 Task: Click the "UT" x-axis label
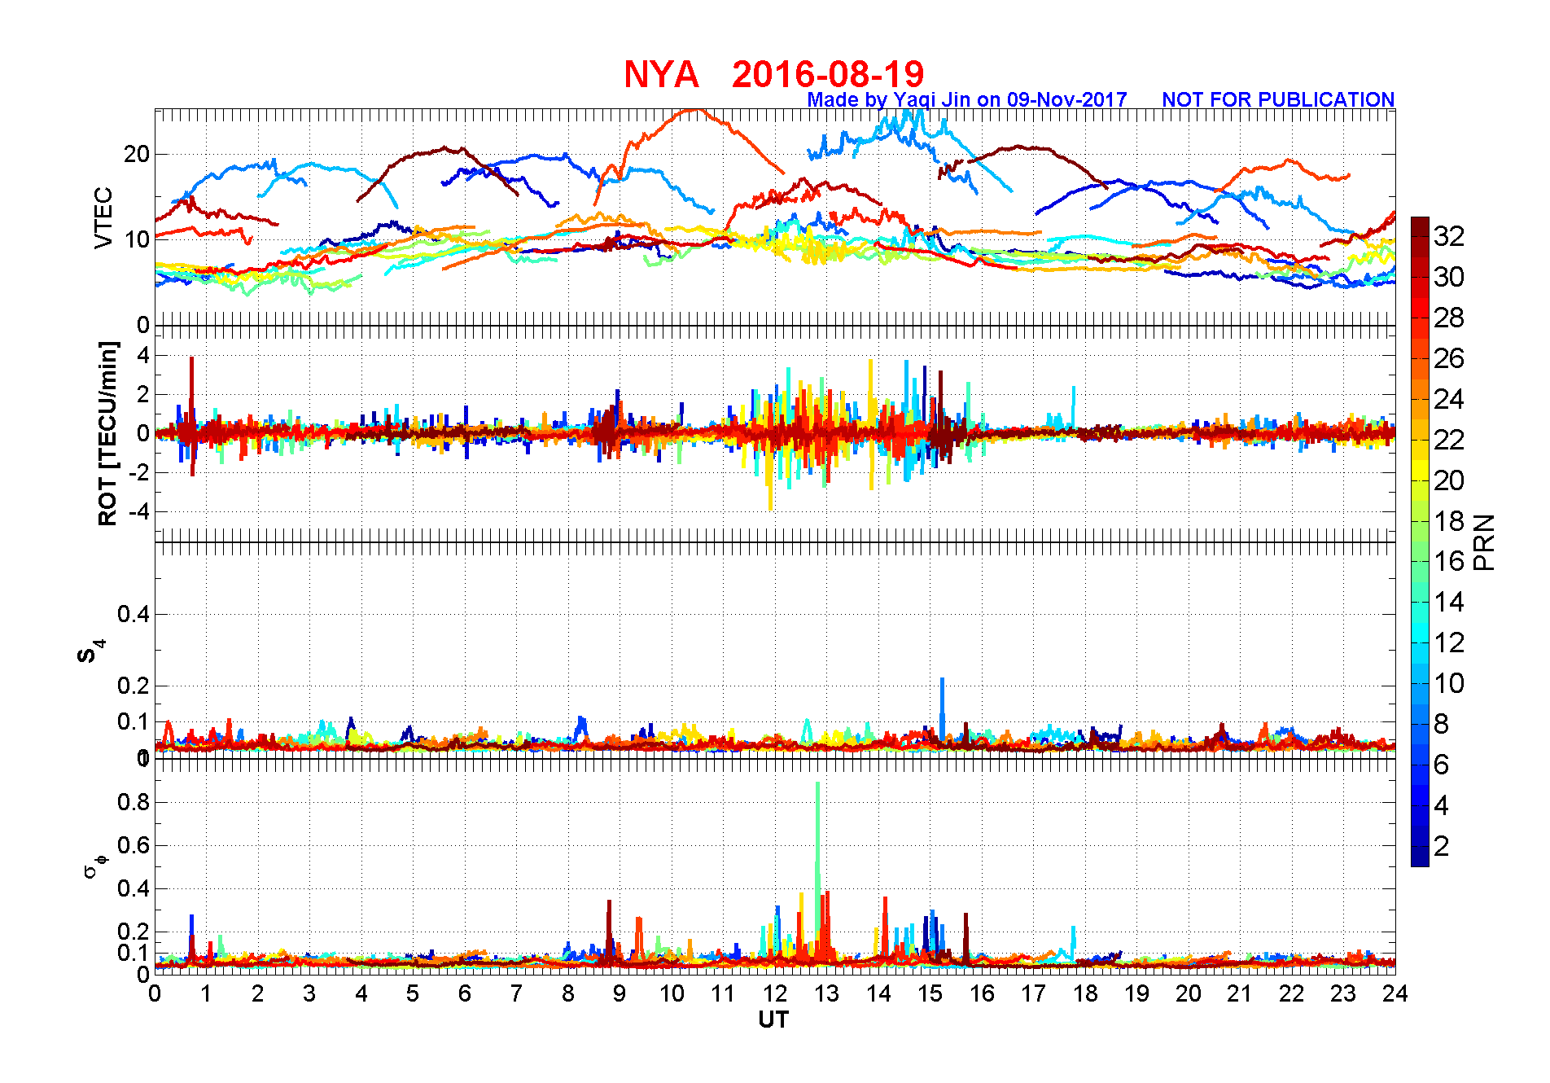click(x=773, y=1019)
